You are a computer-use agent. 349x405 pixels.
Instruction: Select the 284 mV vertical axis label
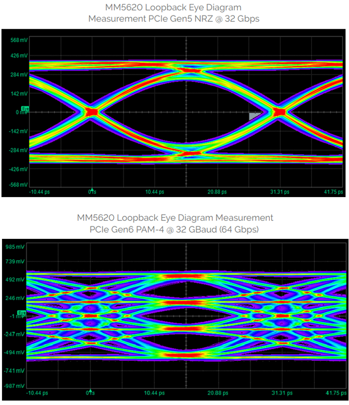click(18, 75)
